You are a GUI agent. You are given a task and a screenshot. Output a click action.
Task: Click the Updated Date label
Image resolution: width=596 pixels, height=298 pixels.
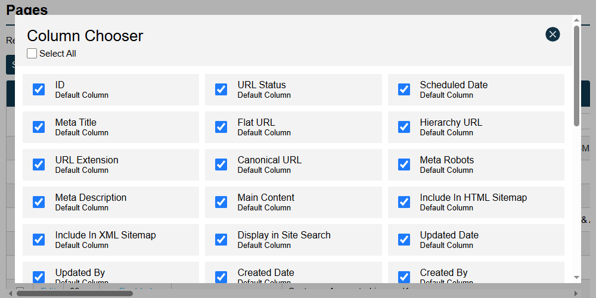(449, 235)
